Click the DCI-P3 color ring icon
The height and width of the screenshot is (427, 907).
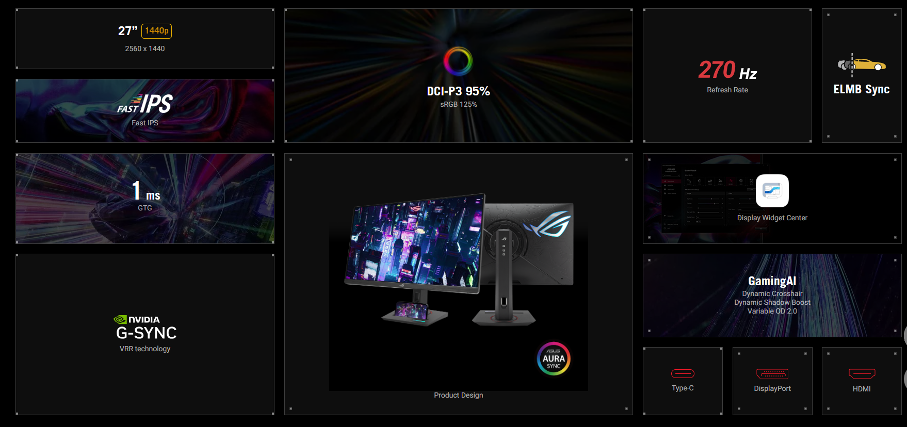(x=458, y=61)
